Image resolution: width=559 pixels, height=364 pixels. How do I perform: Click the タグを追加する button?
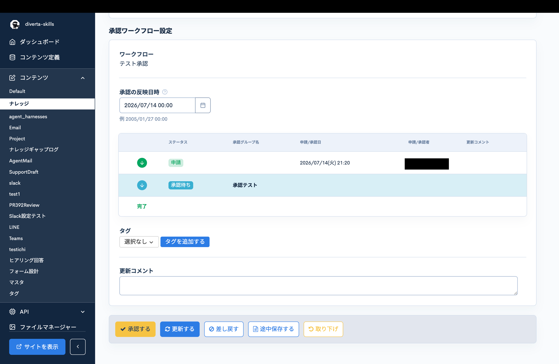(x=185, y=242)
